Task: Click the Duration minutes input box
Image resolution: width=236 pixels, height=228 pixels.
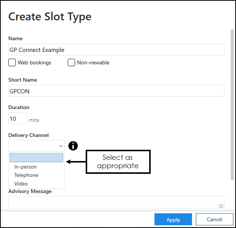Action: point(18,119)
